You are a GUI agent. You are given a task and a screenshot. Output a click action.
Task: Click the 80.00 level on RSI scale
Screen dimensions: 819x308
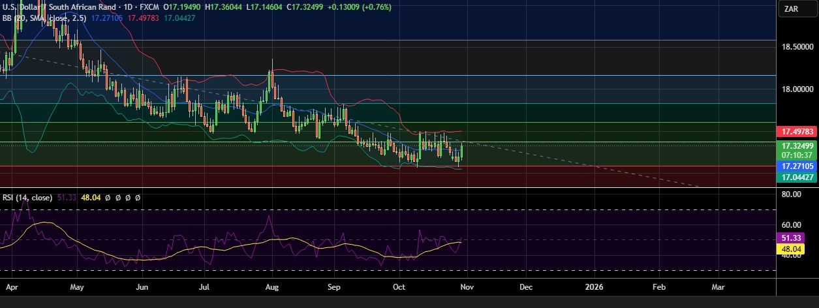(791, 194)
